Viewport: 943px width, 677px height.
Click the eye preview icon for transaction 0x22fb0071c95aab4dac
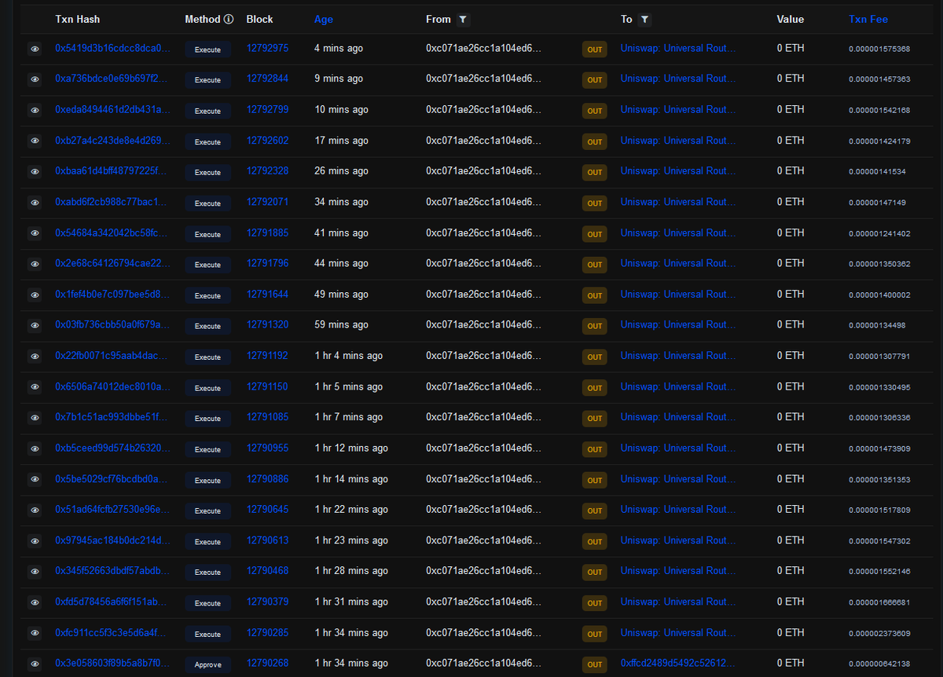tap(35, 357)
